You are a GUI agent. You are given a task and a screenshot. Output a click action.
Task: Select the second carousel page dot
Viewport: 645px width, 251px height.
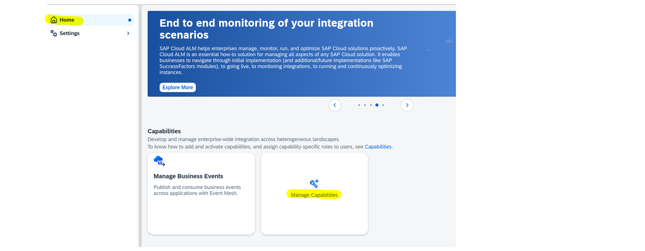[365, 105]
